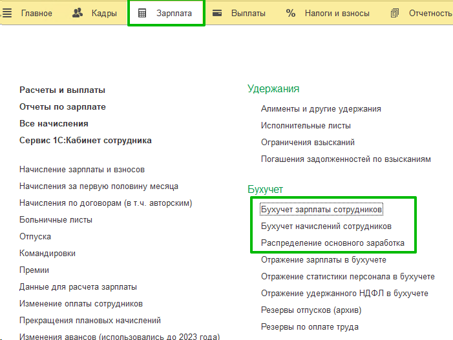Image resolution: width=453 pixels, height=340 pixels.
Task: Open the Премии list
Action: [34, 270]
